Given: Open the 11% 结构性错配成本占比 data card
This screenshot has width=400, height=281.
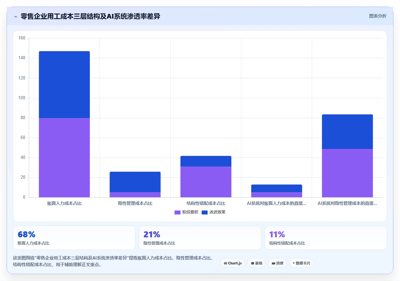Looking at the screenshot, I should click(x=326, y=238).
